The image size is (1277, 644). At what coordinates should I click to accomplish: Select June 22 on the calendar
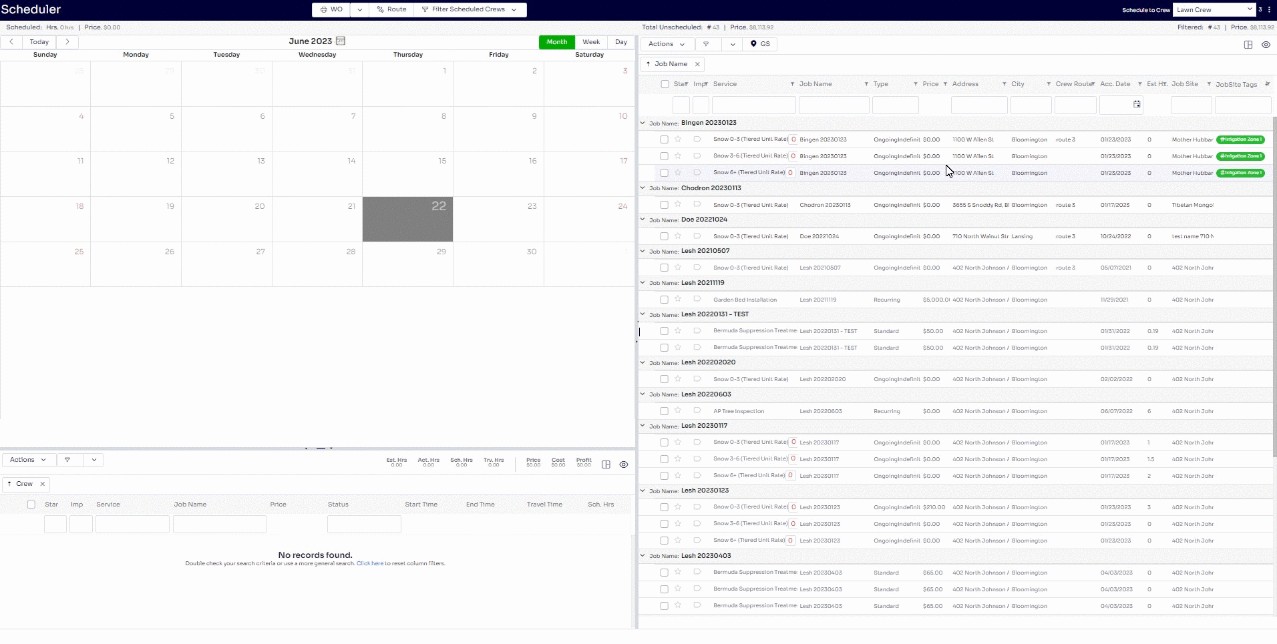pos(407,219)
